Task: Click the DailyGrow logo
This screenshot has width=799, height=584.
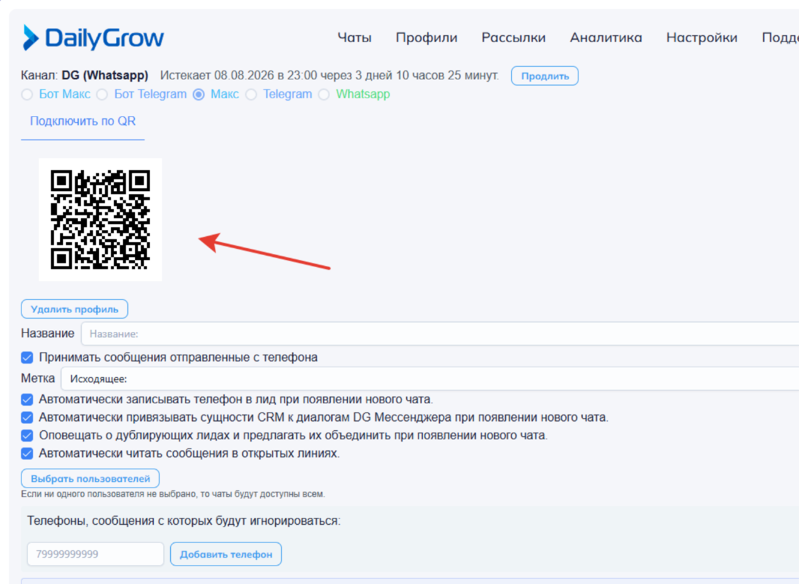Action: click(x=93, y=37)
